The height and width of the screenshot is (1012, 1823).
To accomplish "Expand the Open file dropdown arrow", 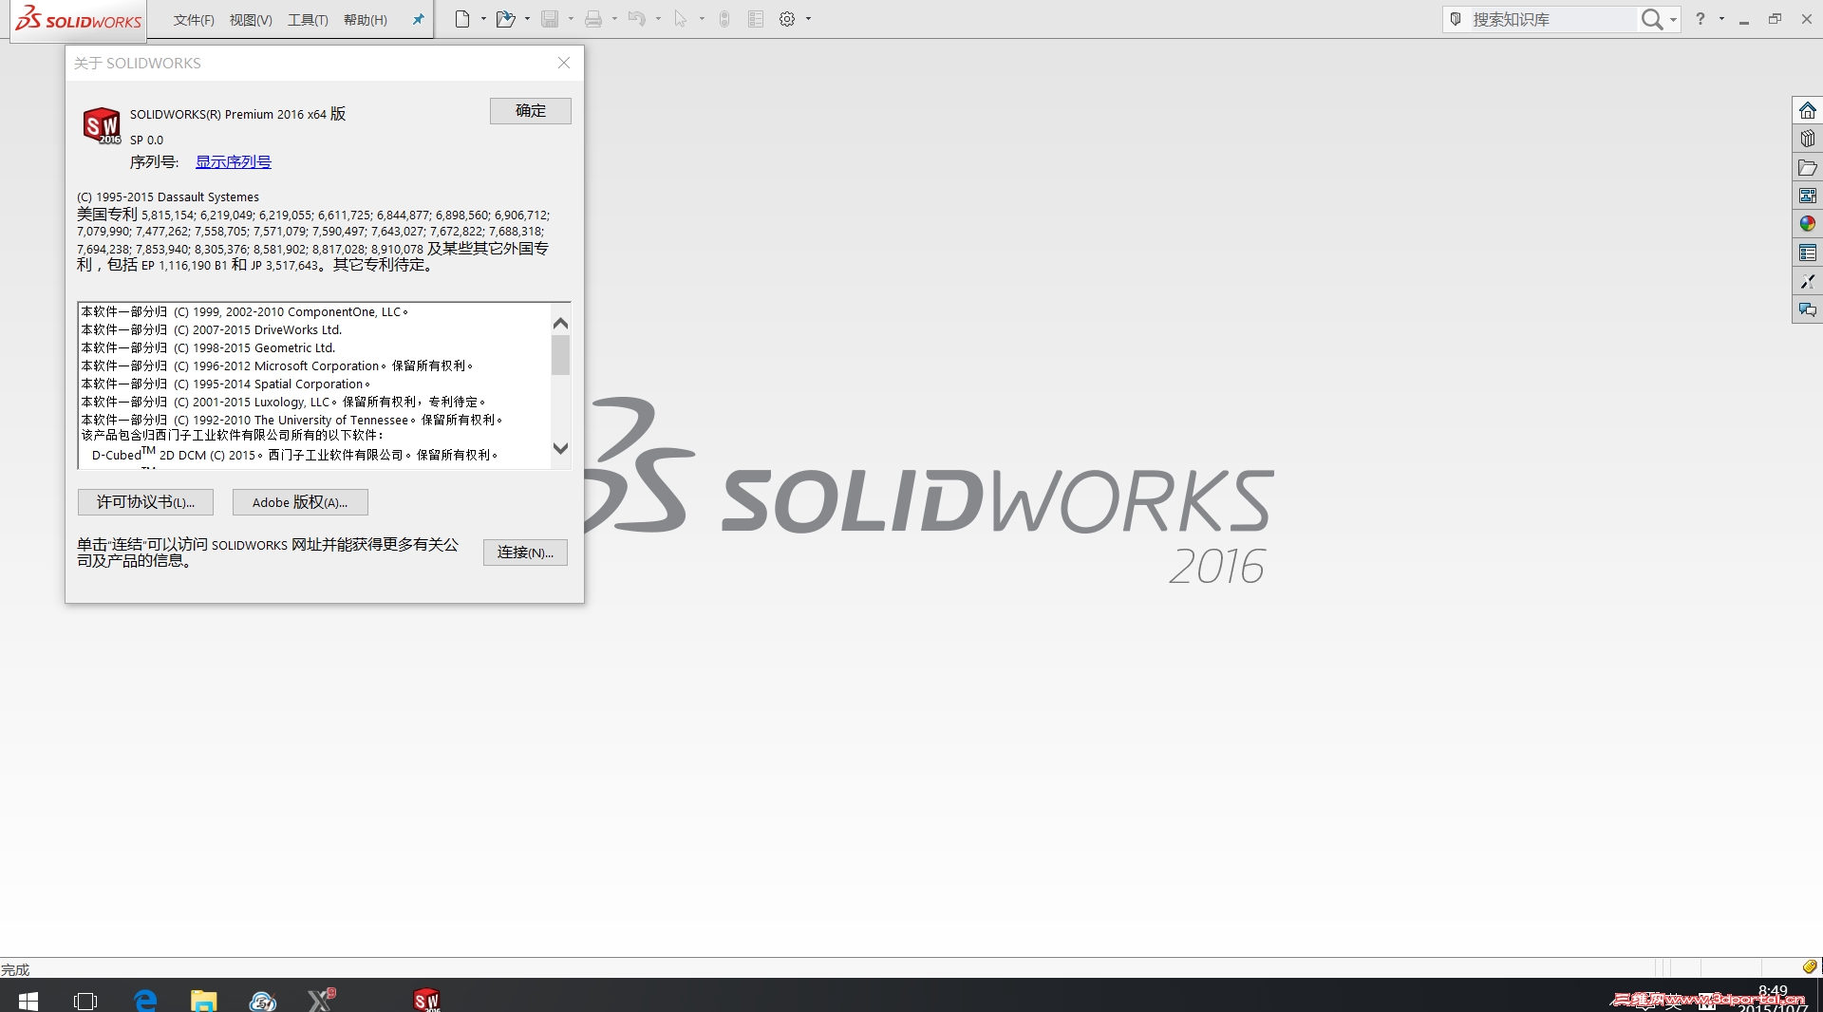I will point(527,19).
